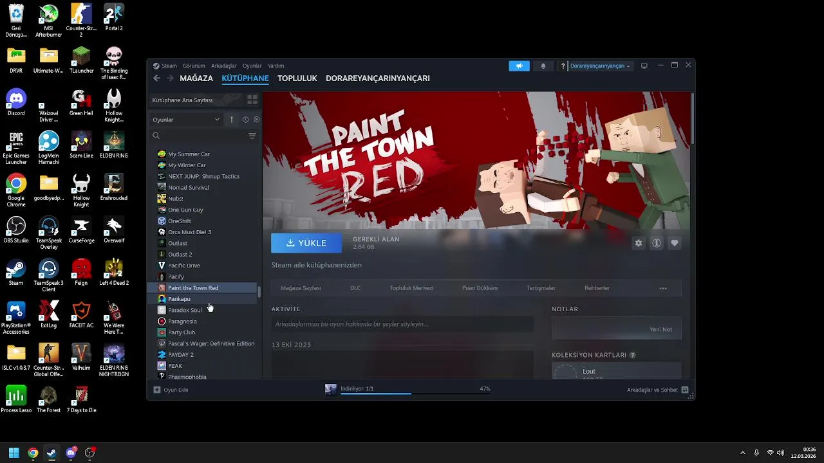Go back with the left arrow
The width and height of the screenshot is (824, 463).
pos(156,78)
